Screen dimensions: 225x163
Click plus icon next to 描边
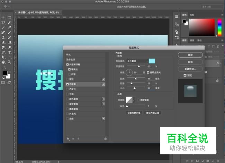(103, 79)
